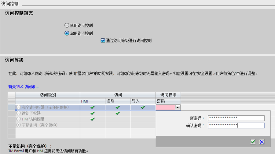The height and width of the screenshot is (154, 275).
Task: Focus the 确认密码 input field
Action: (236, 125)
